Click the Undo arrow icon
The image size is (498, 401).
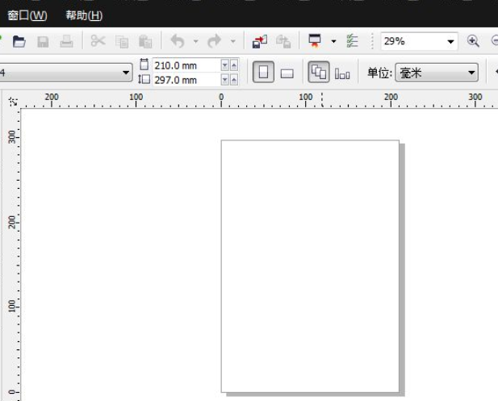tap(178, 41)
